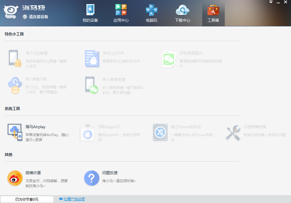291x203 pixels.
Task: Click the 导入QQ表情 phone icon
Action: [15, 58]
